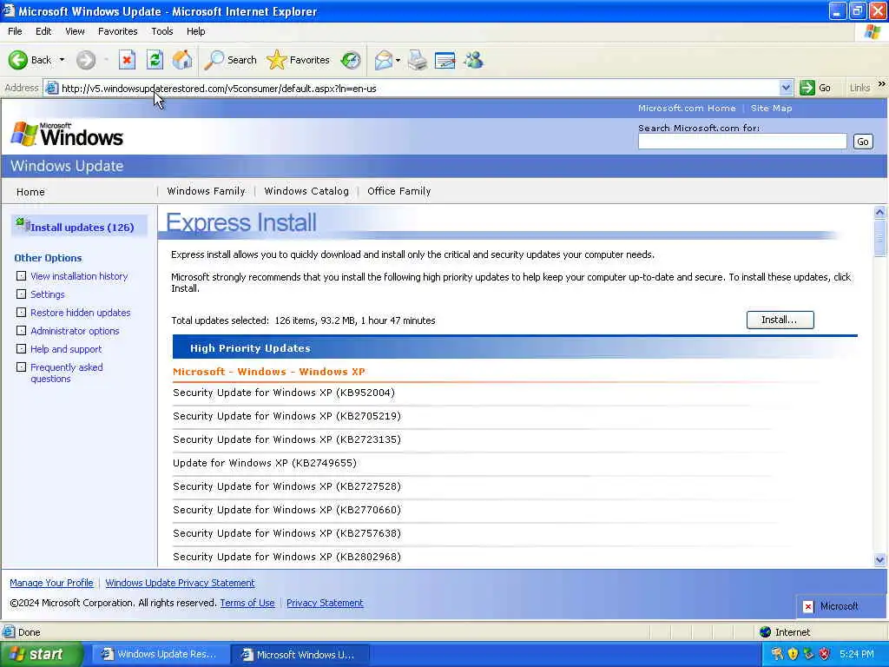Click box beside Settings option
The image size is (889, 667).
[21, 294]
